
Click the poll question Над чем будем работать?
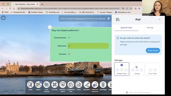click(x=65, y=30)
